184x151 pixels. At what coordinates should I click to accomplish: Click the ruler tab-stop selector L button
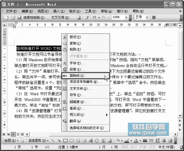point(5,25)
